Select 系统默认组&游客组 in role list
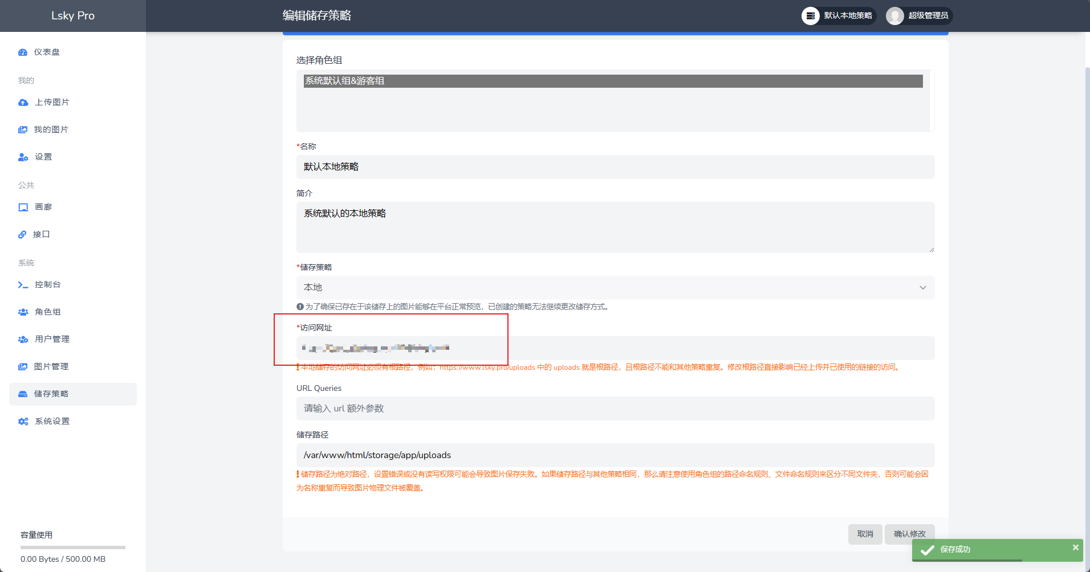 pyautogui.click(x=613, y=81)
